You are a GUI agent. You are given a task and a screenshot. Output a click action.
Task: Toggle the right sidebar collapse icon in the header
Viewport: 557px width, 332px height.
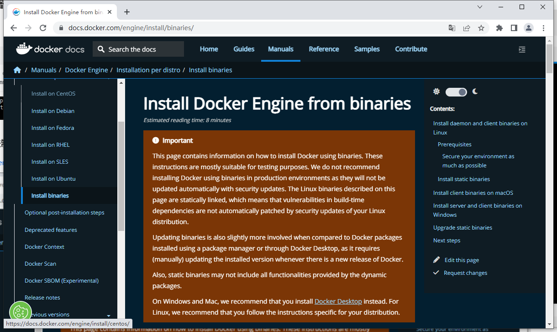(x=522, y=49)
